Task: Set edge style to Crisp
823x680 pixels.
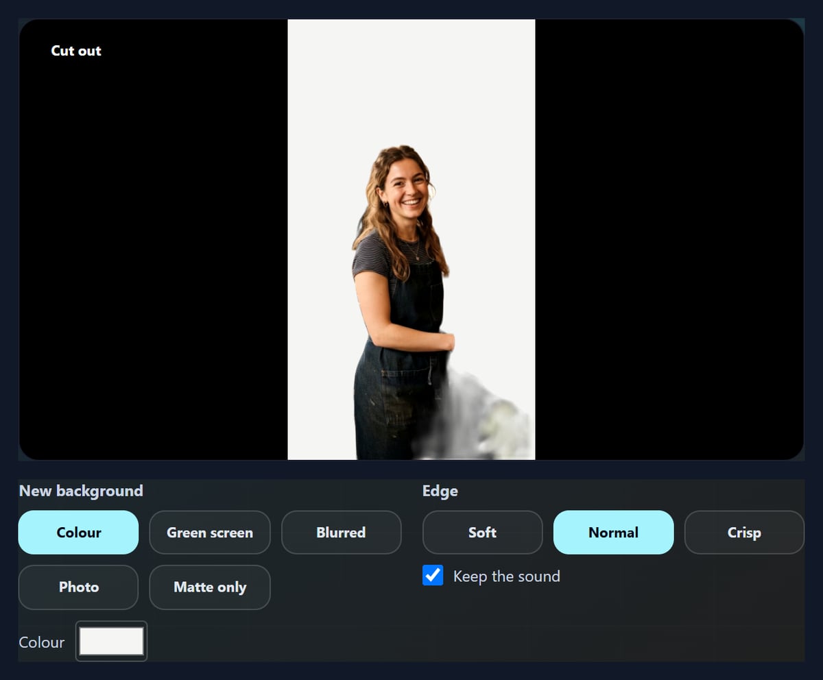Action: 744,532
